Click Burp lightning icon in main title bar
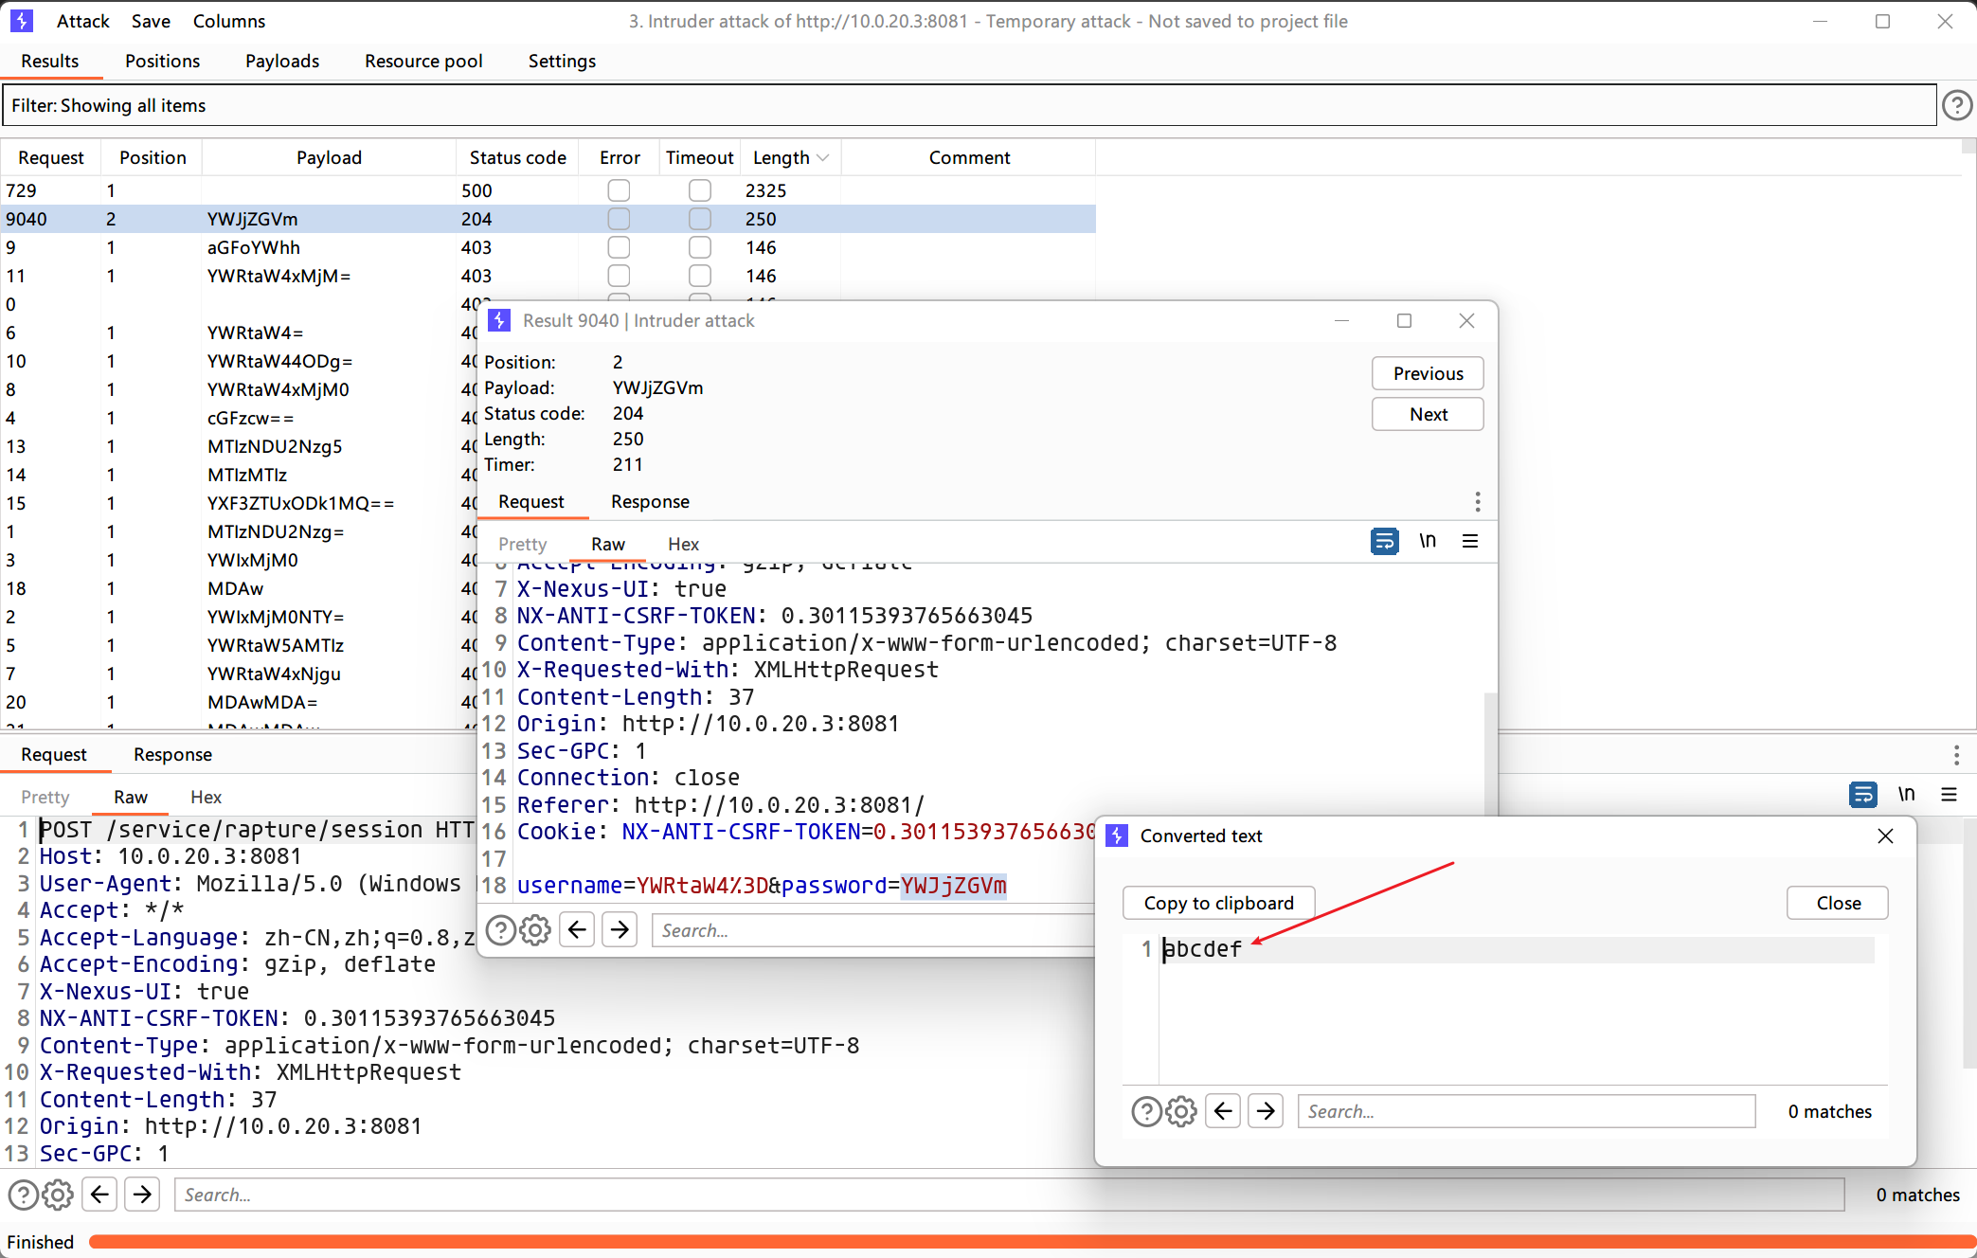1977x1258 pixels. point(22,21)
